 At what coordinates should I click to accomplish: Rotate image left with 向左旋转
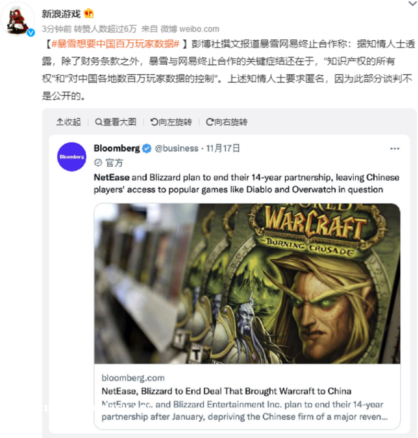pos(171,122)
